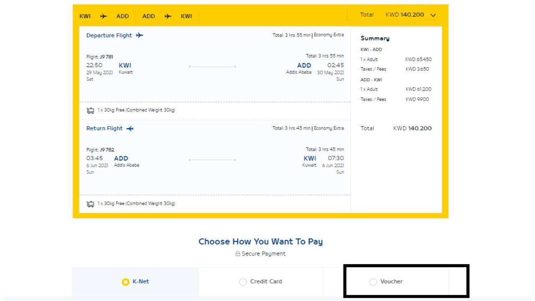The image size is (535, 301).
Task: Click the airplane icon beside Departure Flight
Action: tap(140, 36)
